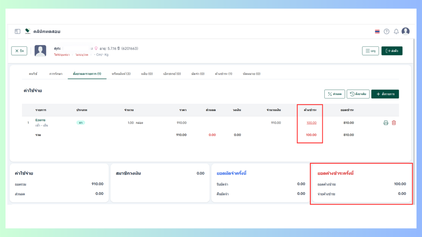Close the patient record with ปิด button
Image resolution: width=422 pixels, height=237 pixels.
19,51
